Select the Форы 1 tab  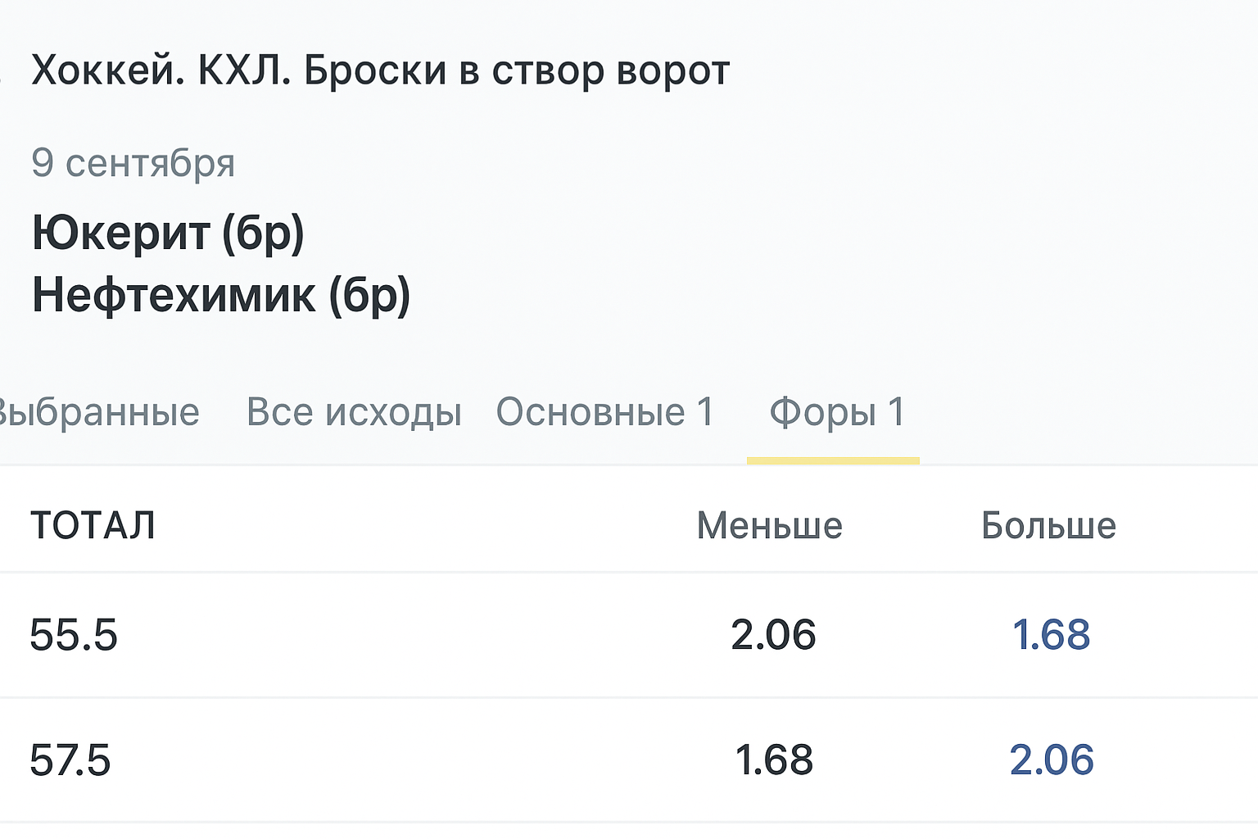point(836,412)
